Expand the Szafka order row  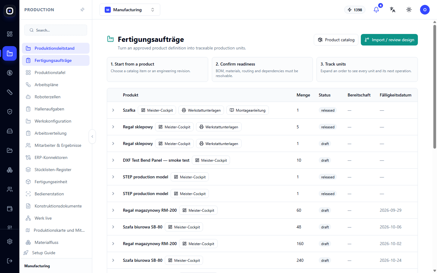113,110
